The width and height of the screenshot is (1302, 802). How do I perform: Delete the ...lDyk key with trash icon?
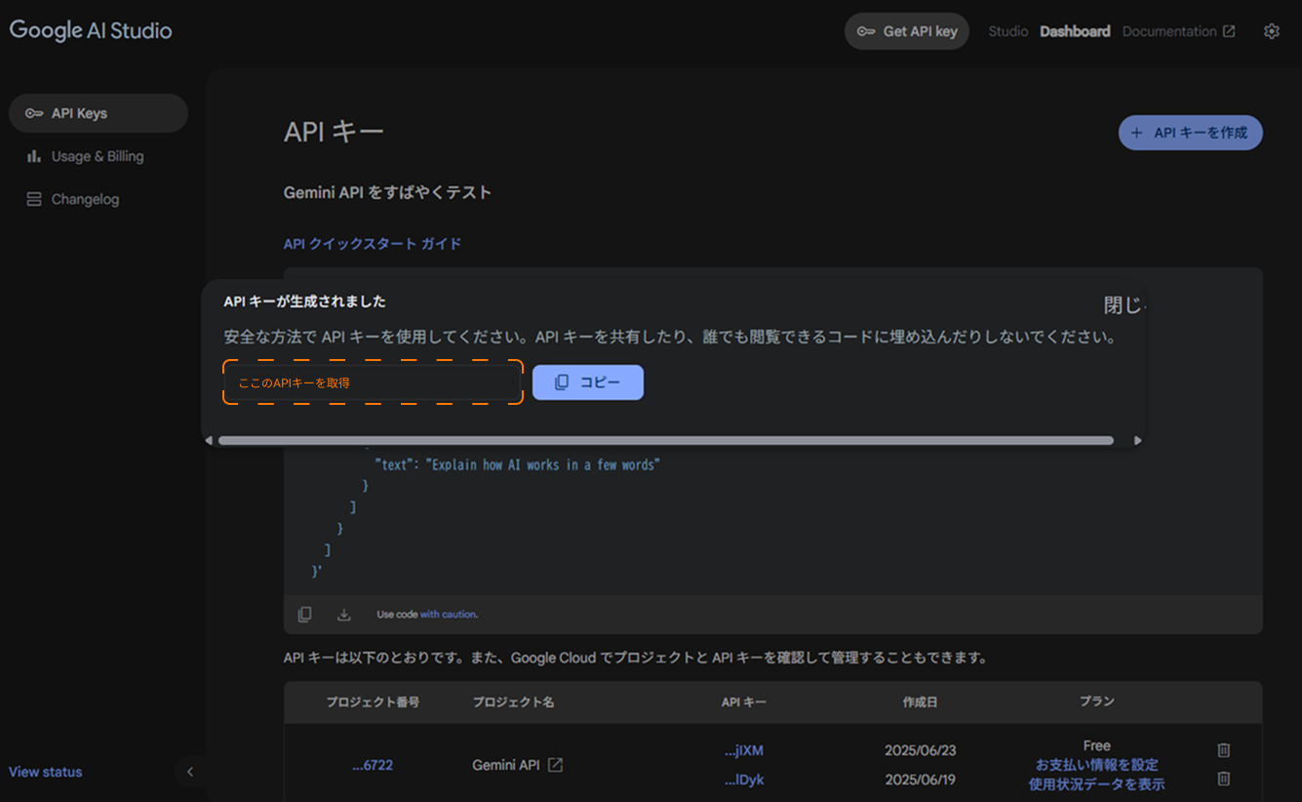(1224, 779)
